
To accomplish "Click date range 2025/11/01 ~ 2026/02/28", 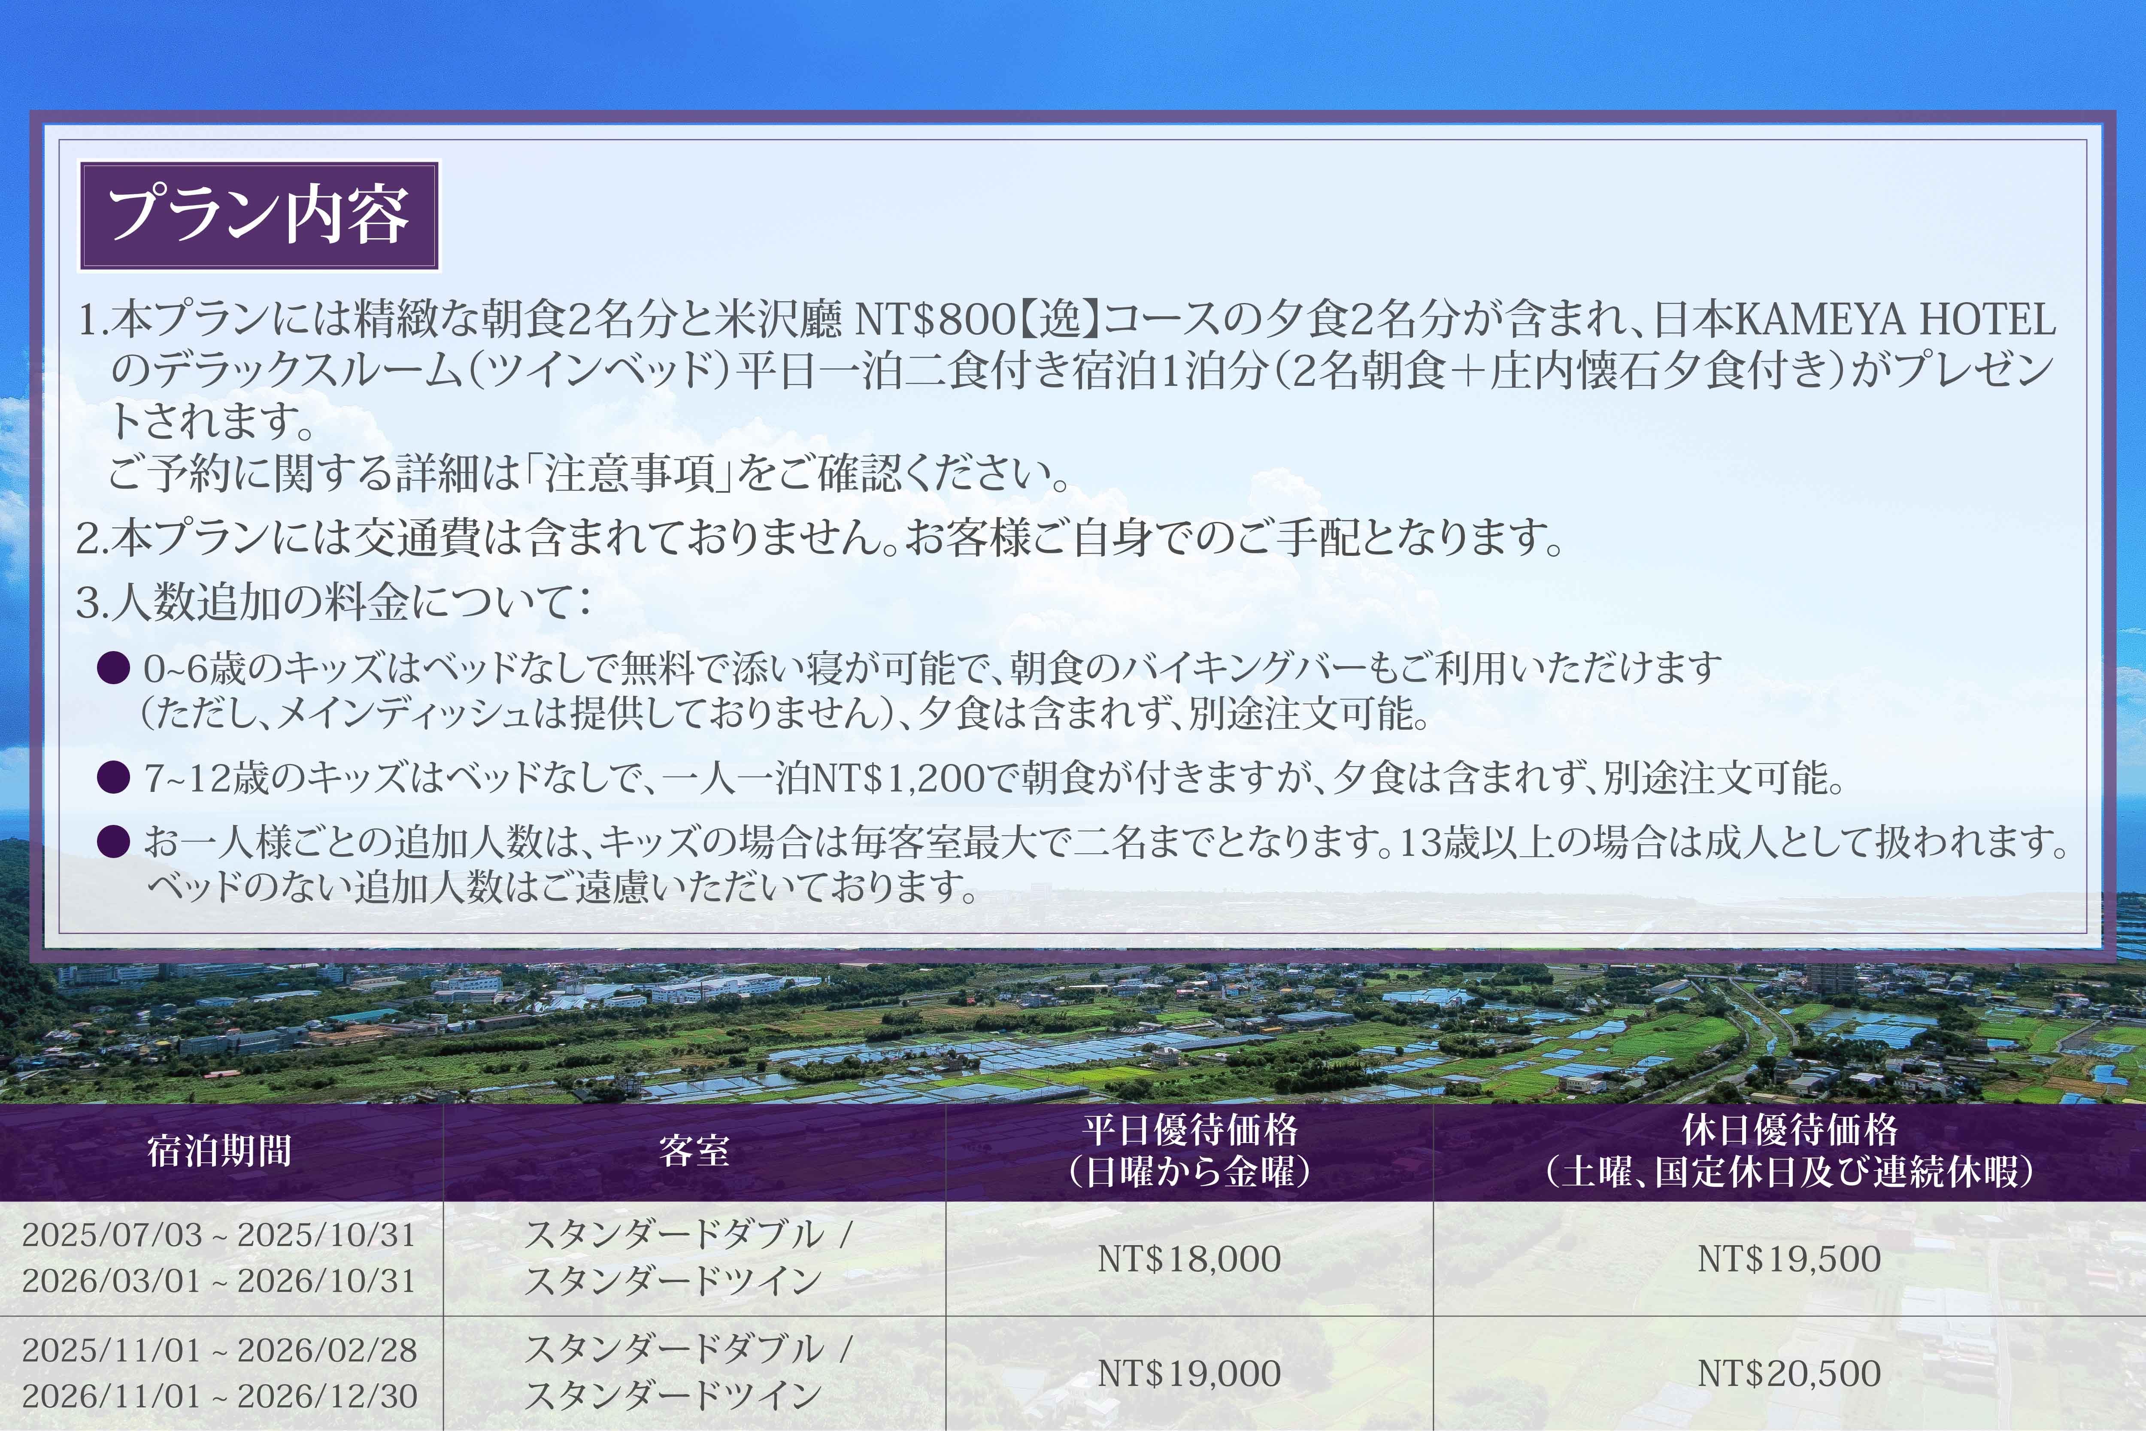I will pos(219,1350).
